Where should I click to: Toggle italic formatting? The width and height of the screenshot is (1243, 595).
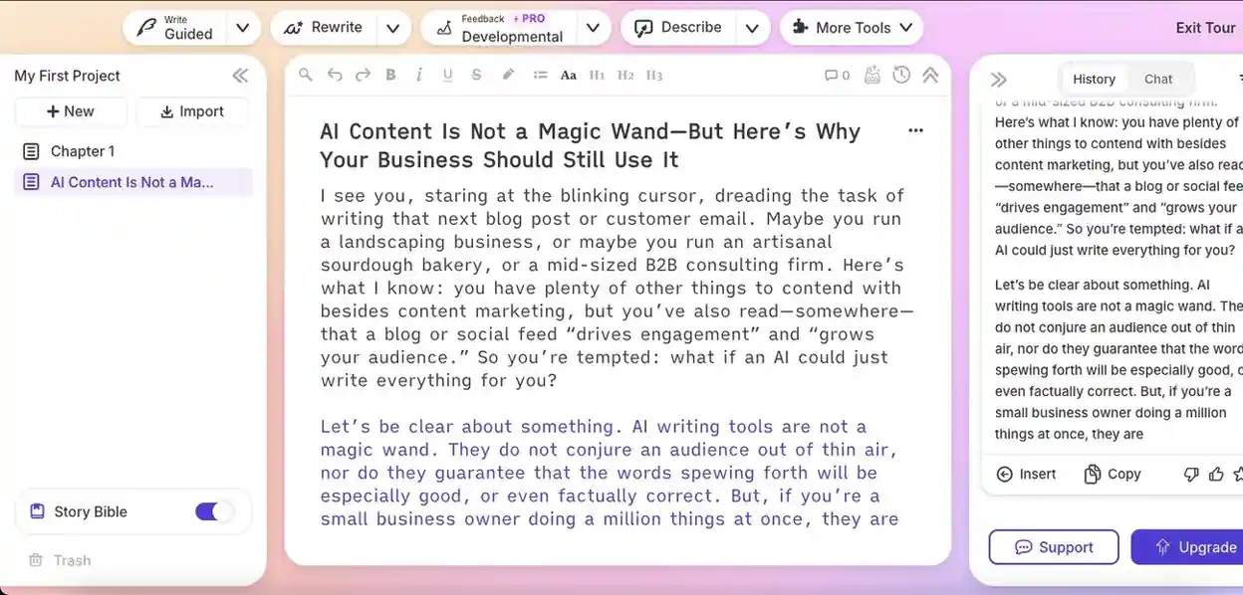(419, 75)
